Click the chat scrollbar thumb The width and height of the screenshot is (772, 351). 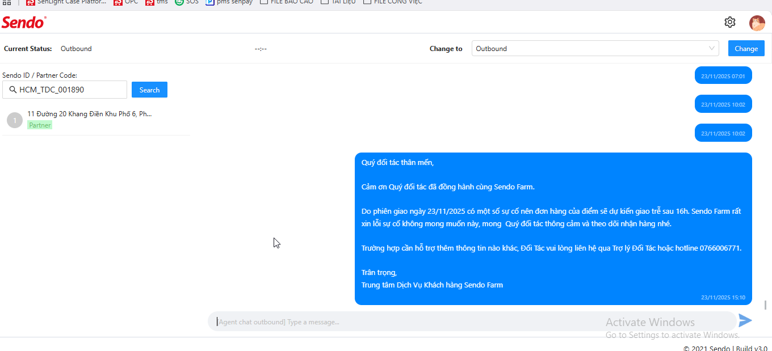(765, 305)
